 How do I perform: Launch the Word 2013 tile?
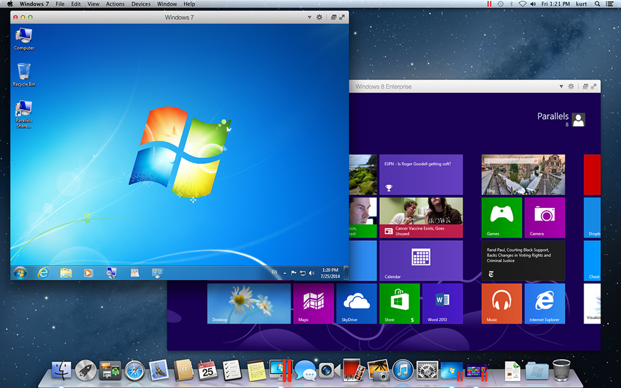[442, 304]
